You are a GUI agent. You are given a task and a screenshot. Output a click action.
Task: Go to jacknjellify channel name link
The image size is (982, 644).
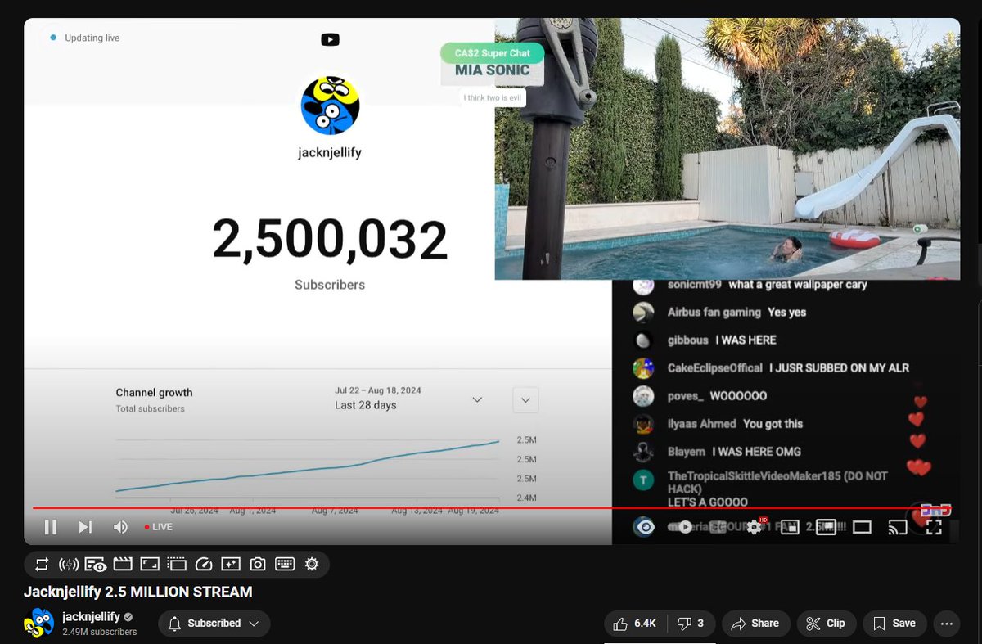[x=91, y=616]
